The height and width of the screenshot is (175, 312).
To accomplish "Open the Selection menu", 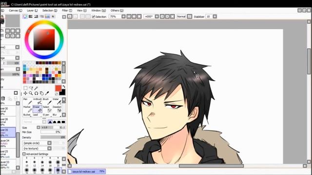I will pyautogui.click(x=50, y=11).
